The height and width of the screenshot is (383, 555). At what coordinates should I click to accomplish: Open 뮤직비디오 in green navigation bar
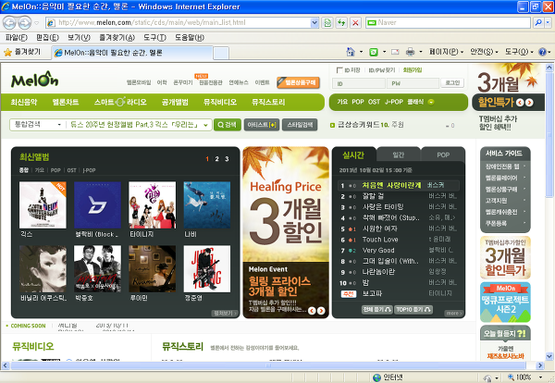[x=220, y=103]
